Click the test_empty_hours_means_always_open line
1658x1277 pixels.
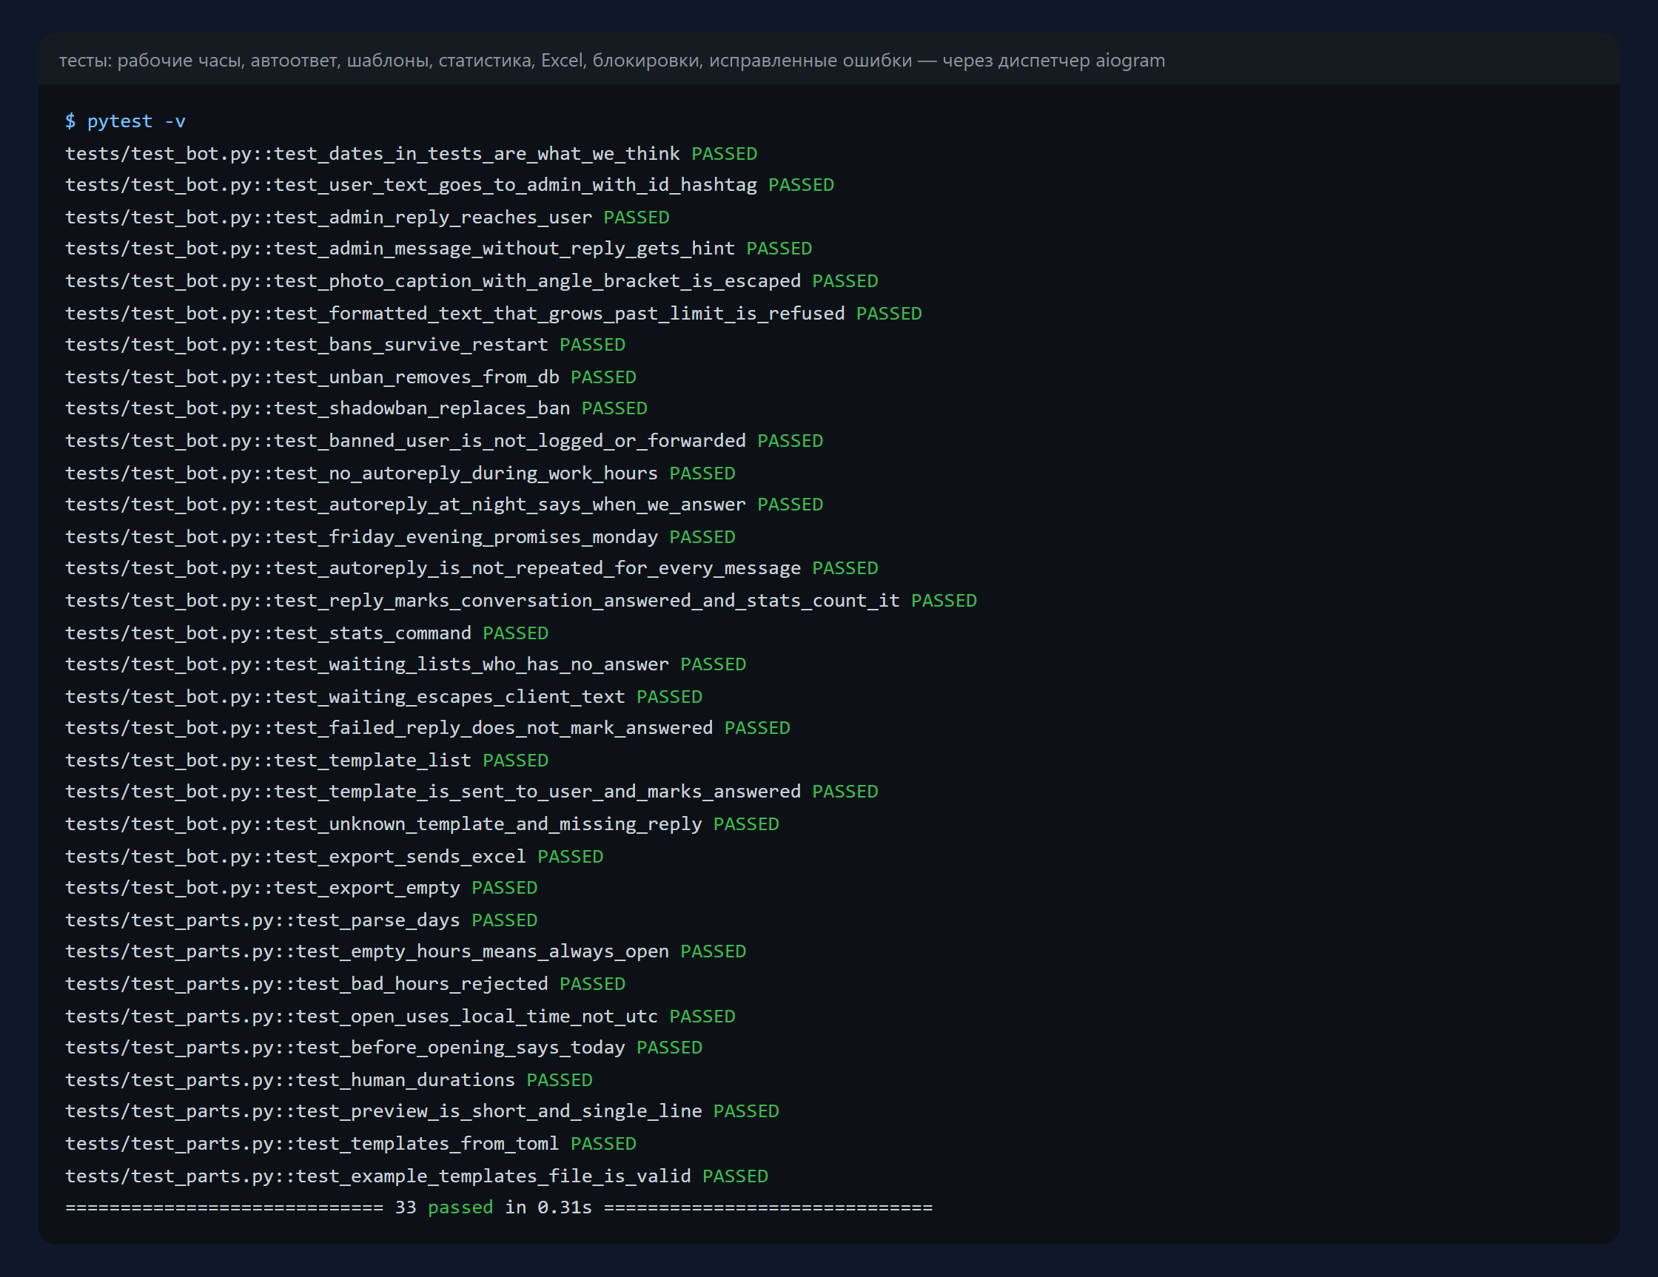tap(406, 951)
